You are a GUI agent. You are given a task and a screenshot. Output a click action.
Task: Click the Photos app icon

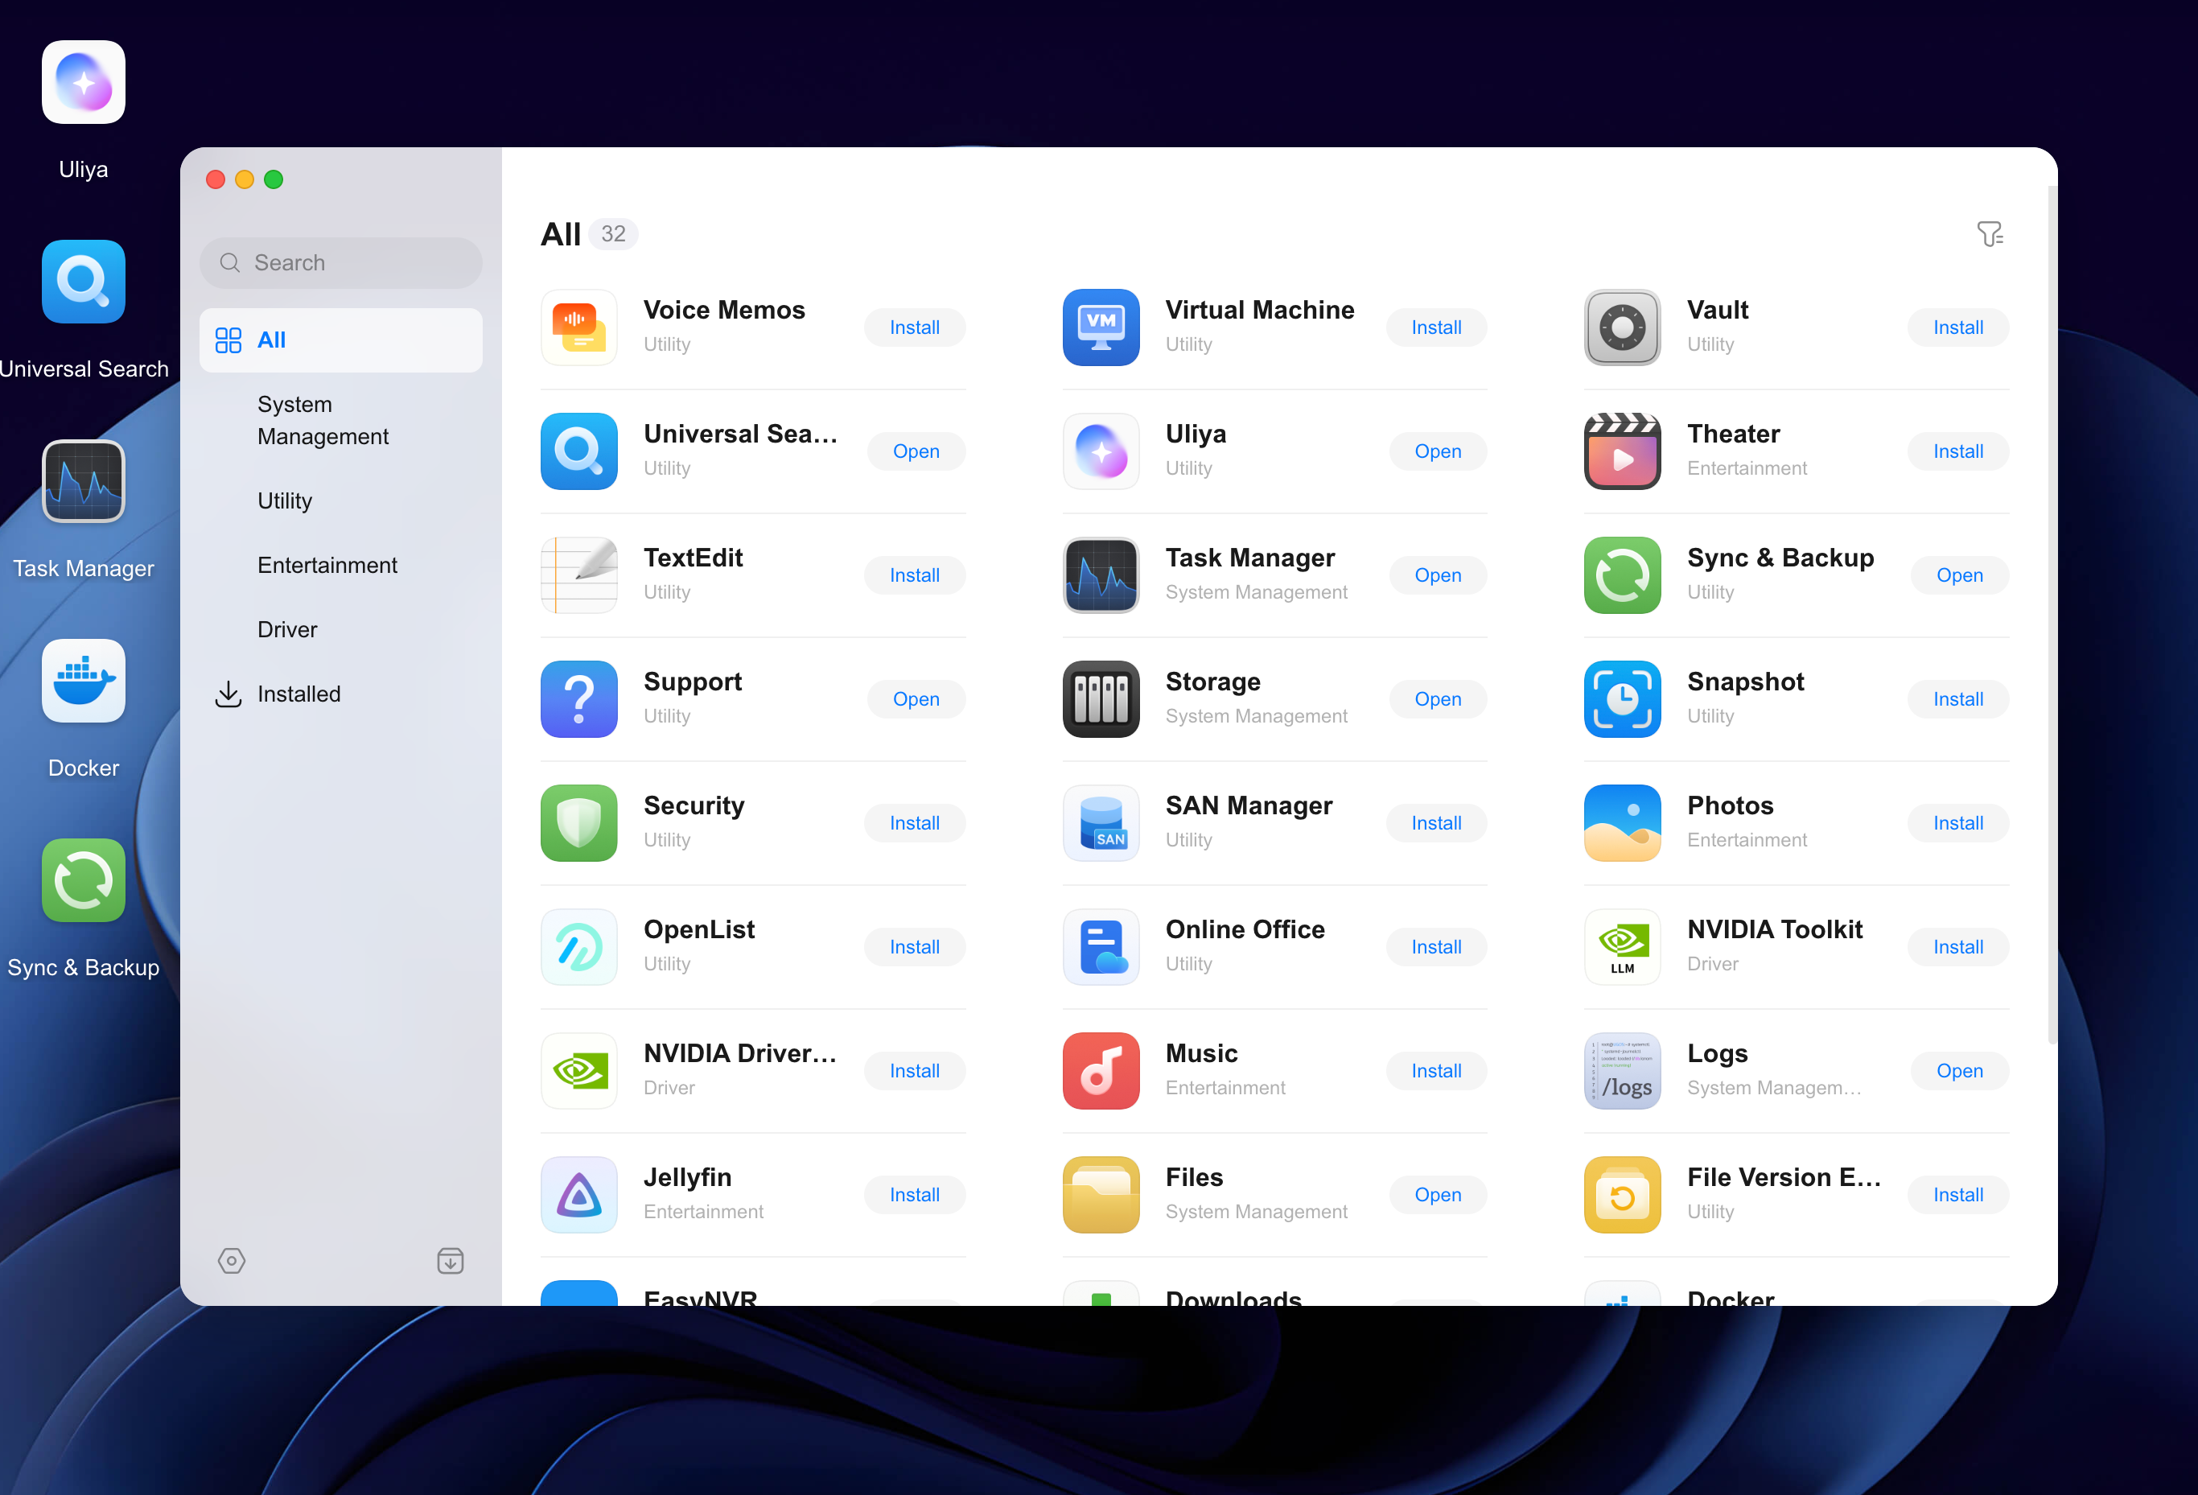click(1622, 822)
